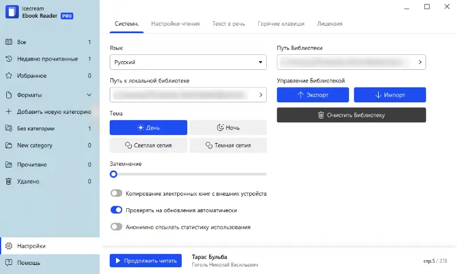Click the стр.5 / 278 page indicator

tap(435, 261)
